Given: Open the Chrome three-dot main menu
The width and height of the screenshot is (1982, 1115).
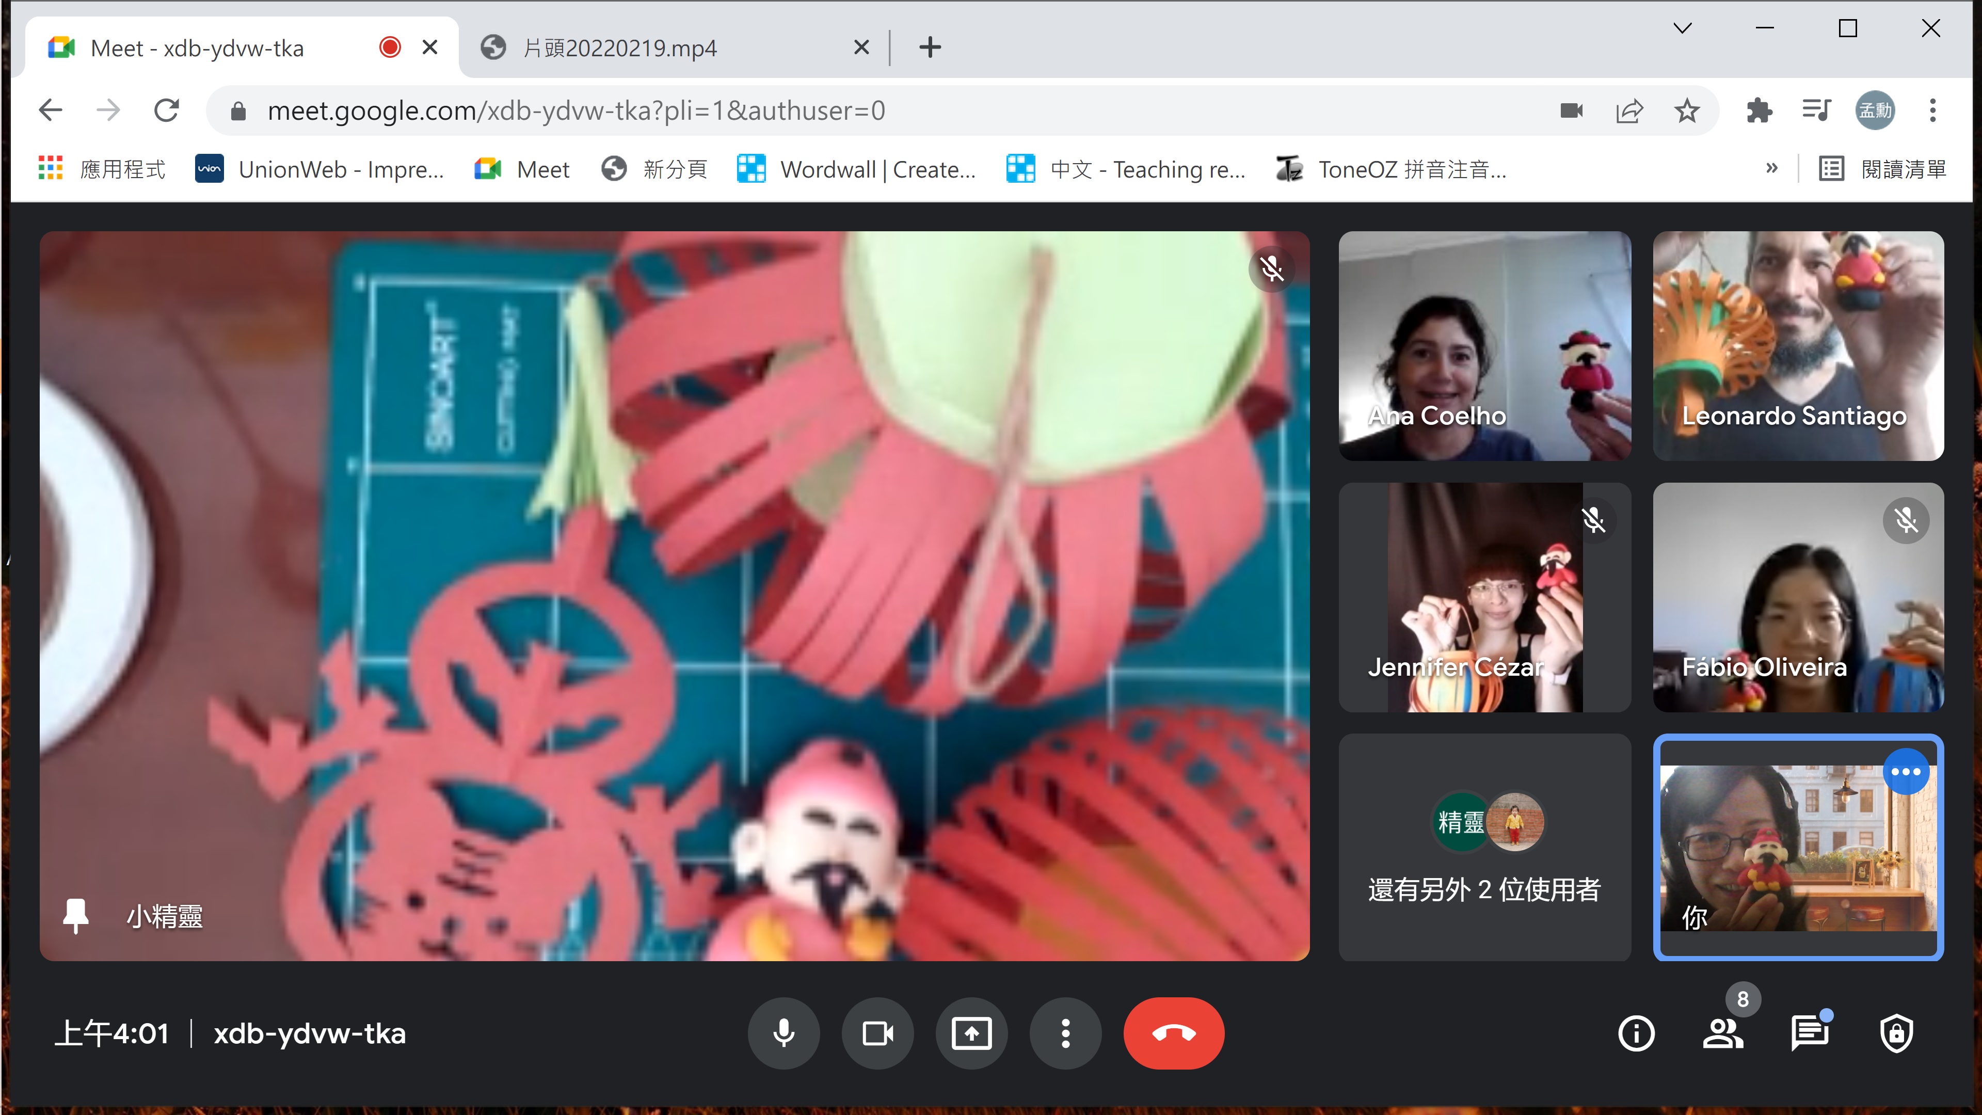Looking at the screenshot, I should coord(1932,111).
